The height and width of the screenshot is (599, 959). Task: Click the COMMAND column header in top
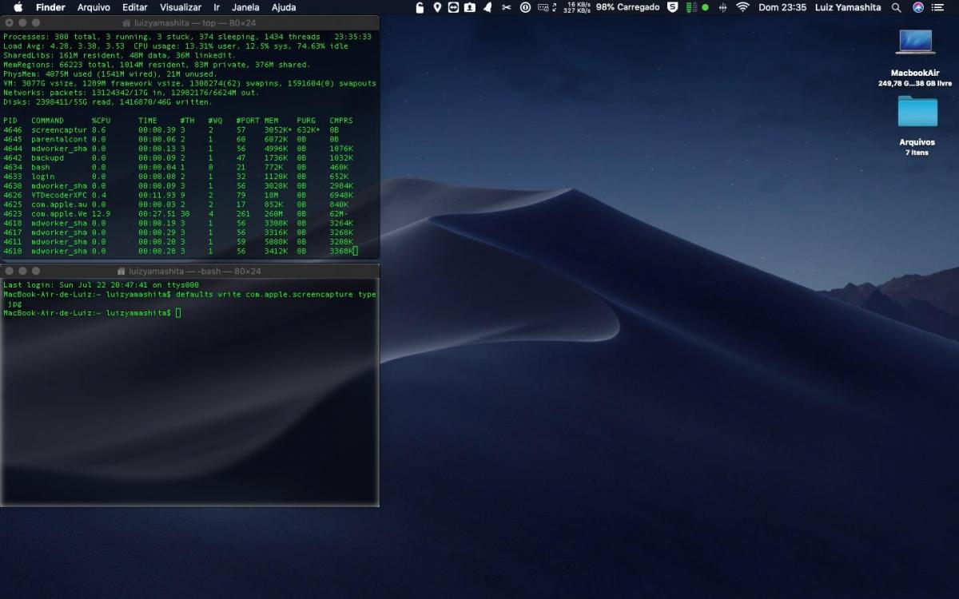[47, 121]
